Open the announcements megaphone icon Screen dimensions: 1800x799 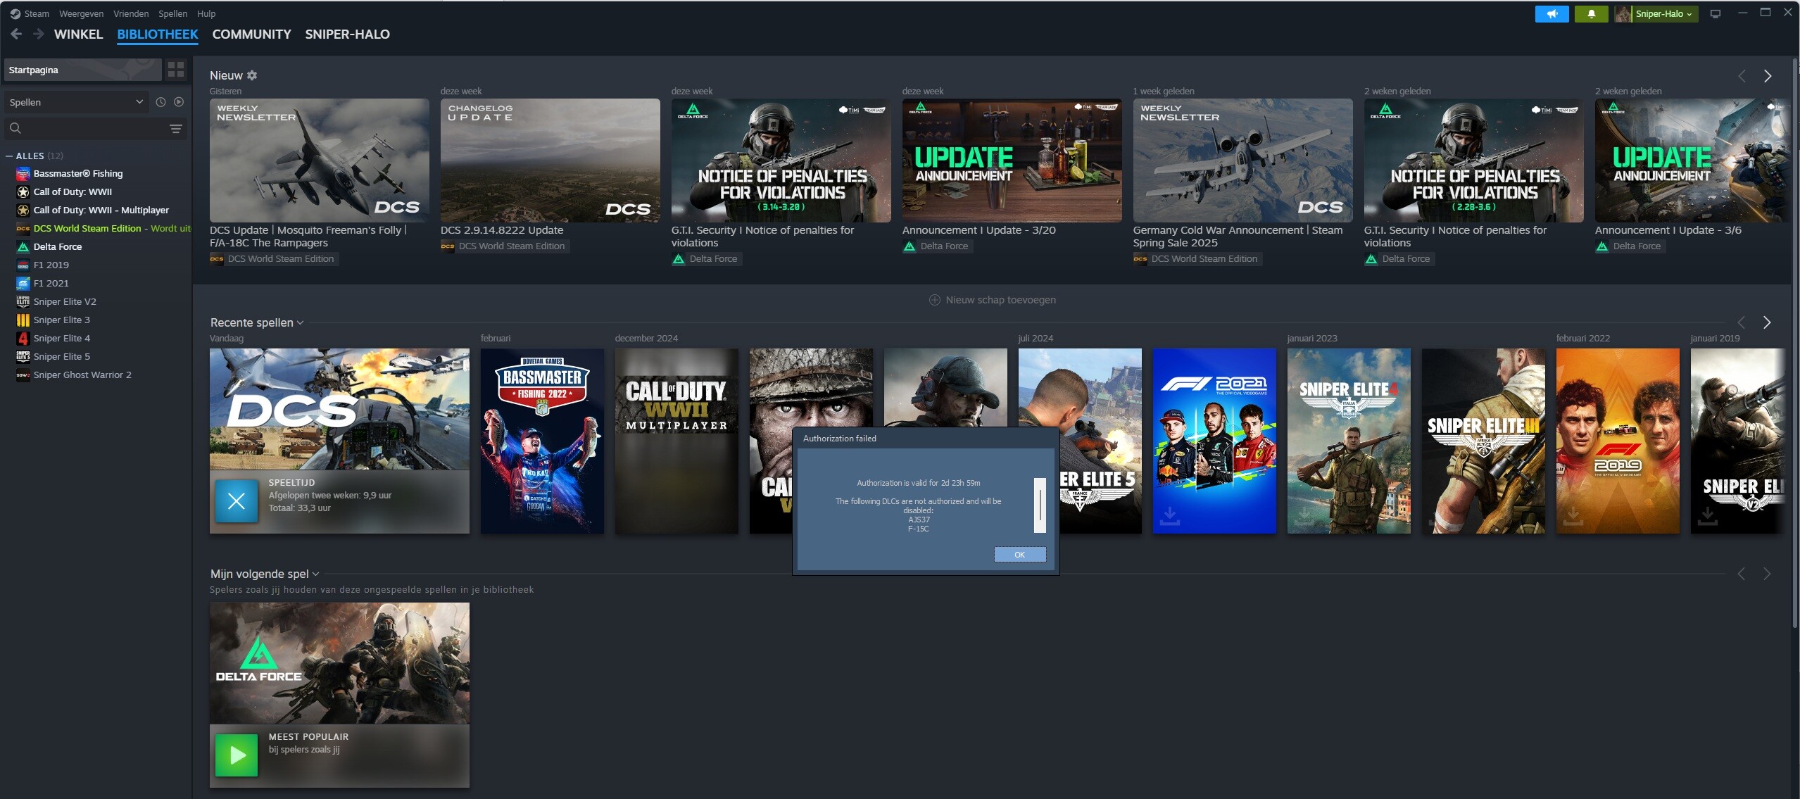(1552, 13)
